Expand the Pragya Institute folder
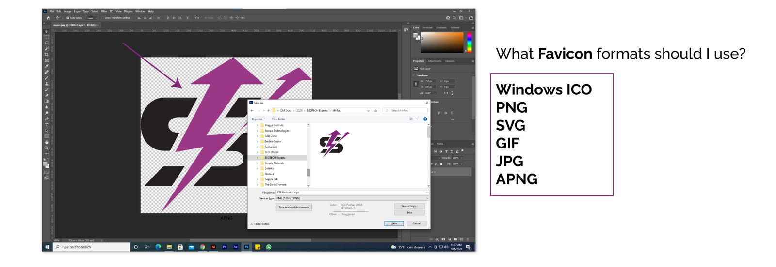776x267 pixels. coord(257,125)
